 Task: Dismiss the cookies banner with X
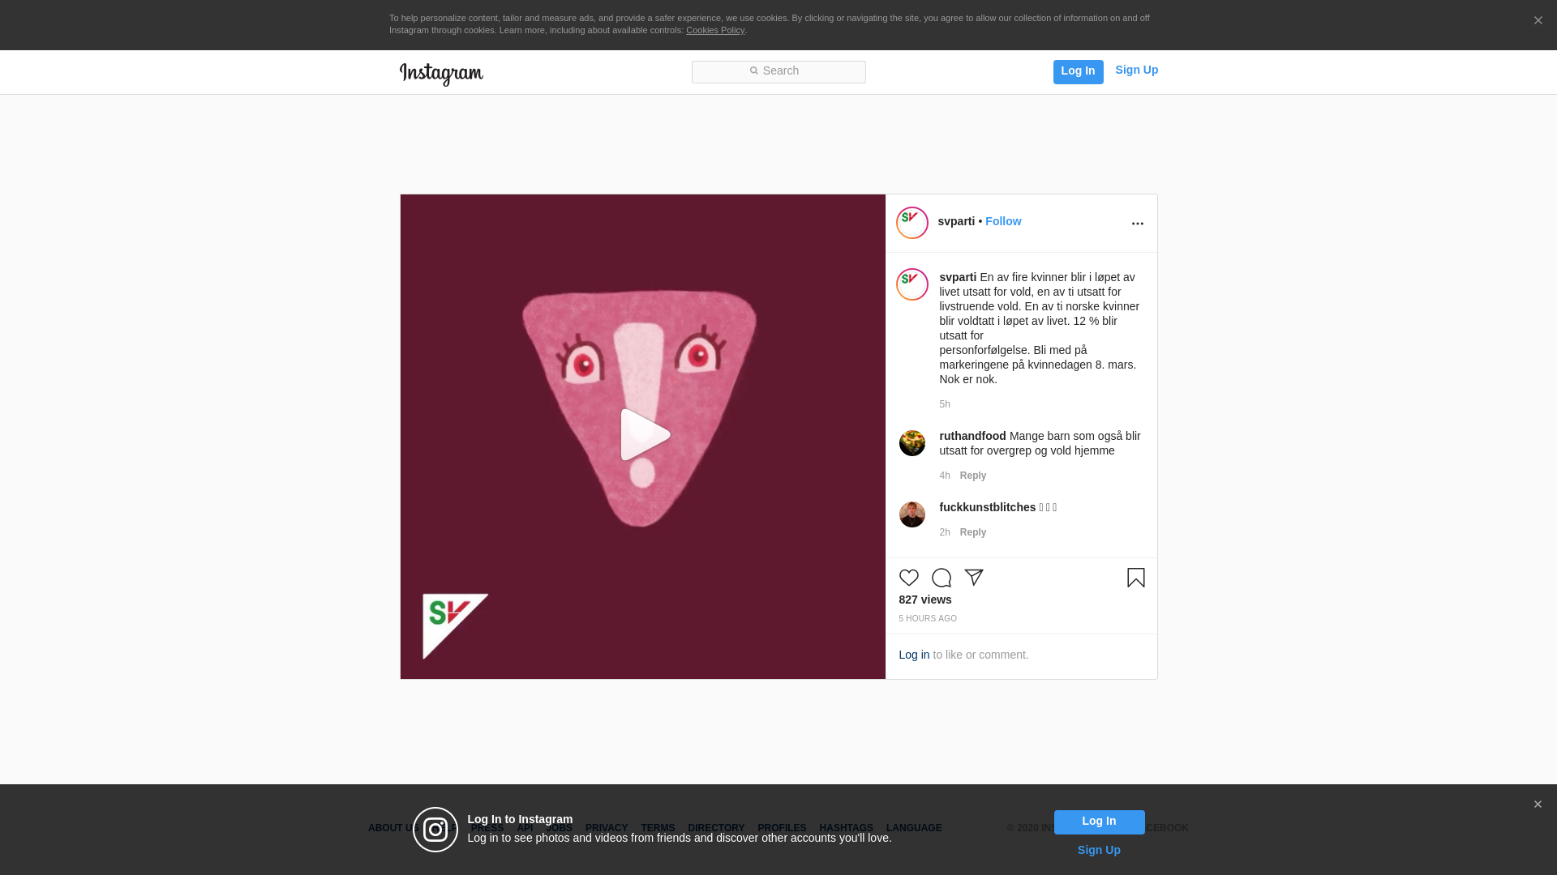tap(1538, 20)
